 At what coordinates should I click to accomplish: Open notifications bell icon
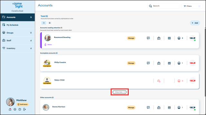tap(10, 109)
